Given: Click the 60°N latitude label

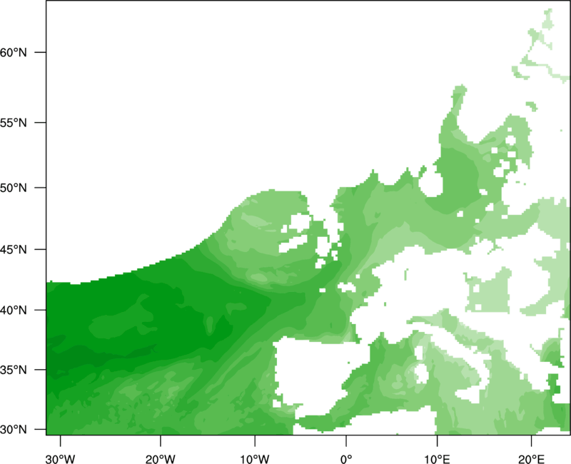Looking at the screenshot, I should (14, 53).
